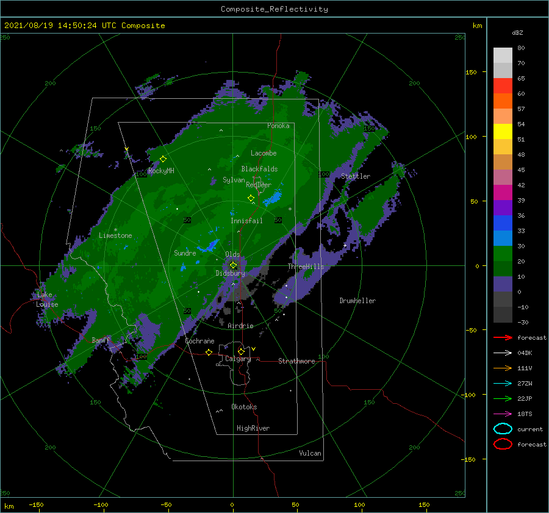Click the red forecast arrow in legend
Screen dimensions: 549x513
pyautogui.click(x=503, y=337)
